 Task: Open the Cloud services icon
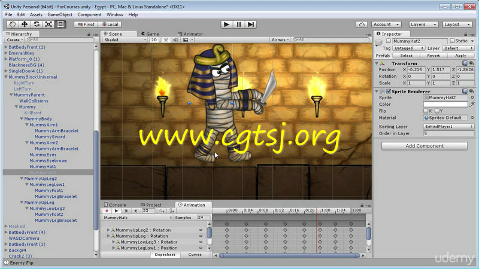click(362, 25)
